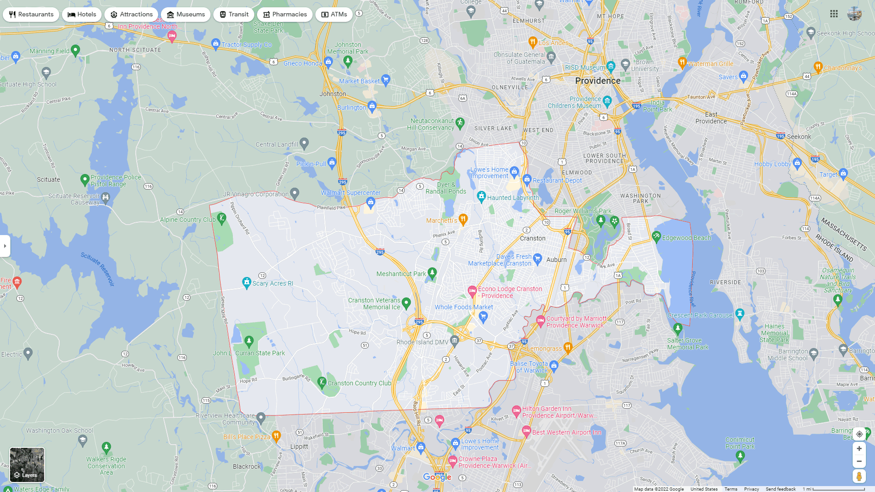The image size is (875, 492).
Task: Select Walmart Supercenter pin
Action: click(371, 202)
